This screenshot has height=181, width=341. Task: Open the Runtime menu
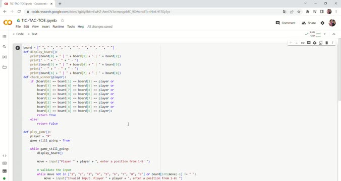click(59, 27)
